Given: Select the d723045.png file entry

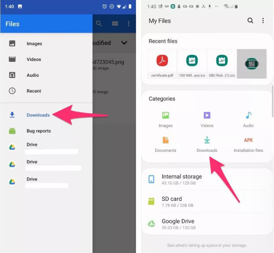Looking at the screenshot, I should click(x=114, y=64).
